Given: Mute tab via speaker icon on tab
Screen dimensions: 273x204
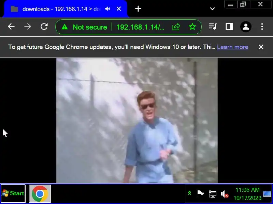Looking at the screenshot, I should (108, 9).
